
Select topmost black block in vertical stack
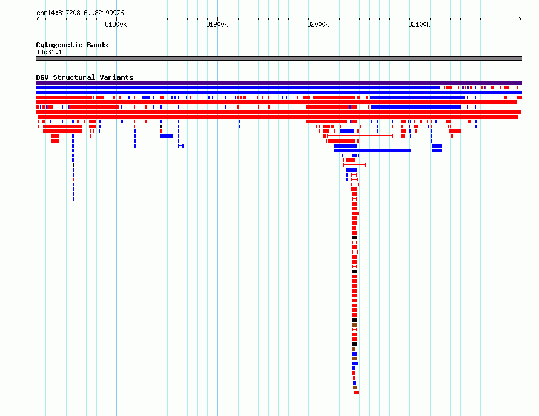pyautogui.click(x=354, y=238)
